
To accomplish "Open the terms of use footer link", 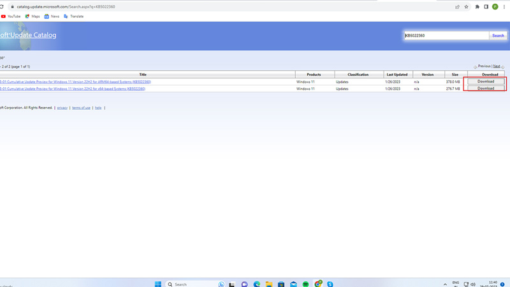I will click(x=82, y=108).
